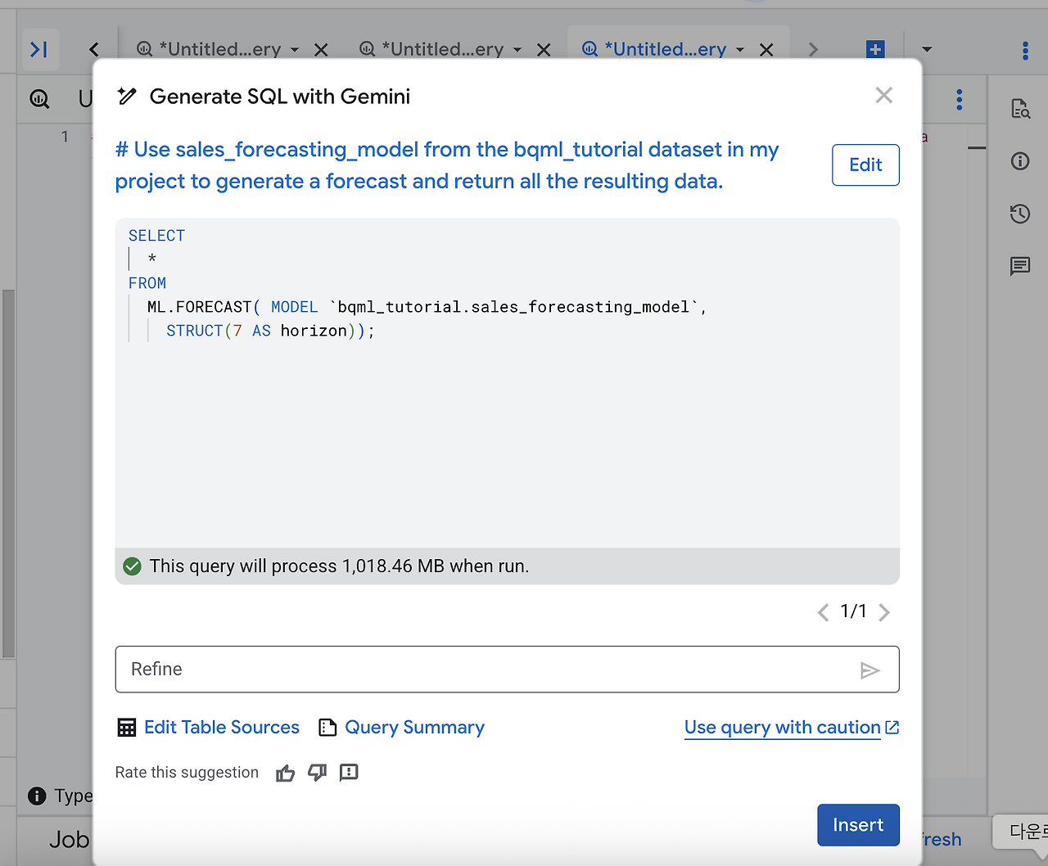
Task: Click the SELECT keyword in generated SQL
Action: tap(156, 236)
